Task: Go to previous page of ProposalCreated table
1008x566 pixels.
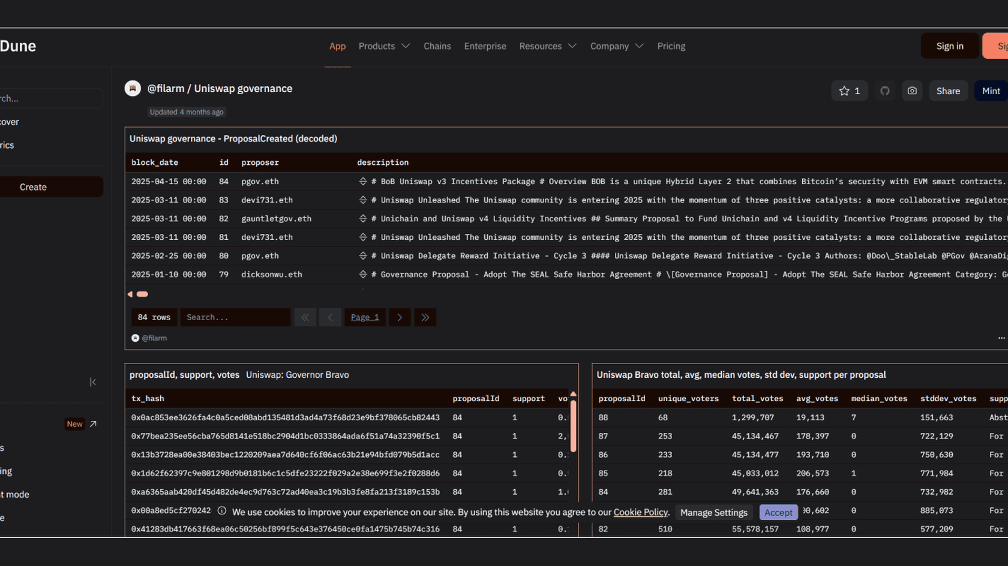Action: [330, 317]
